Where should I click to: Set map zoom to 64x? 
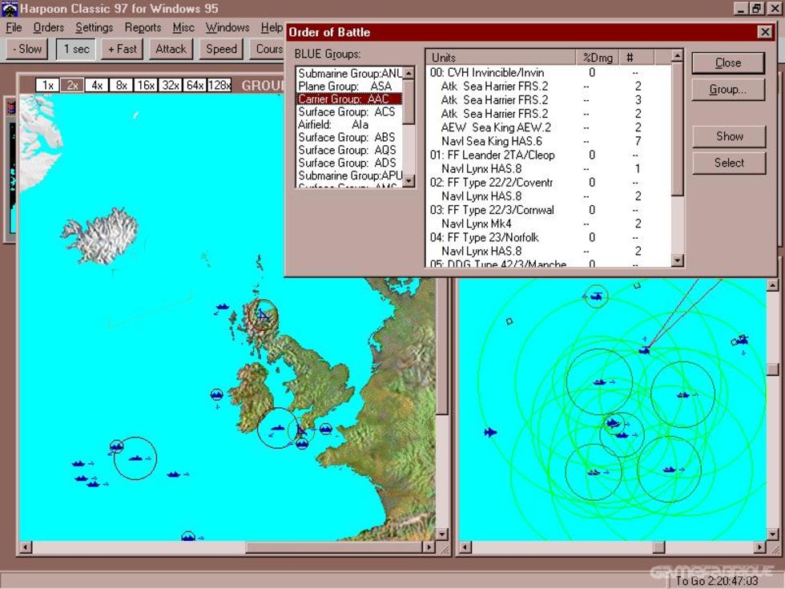[195, 85]
